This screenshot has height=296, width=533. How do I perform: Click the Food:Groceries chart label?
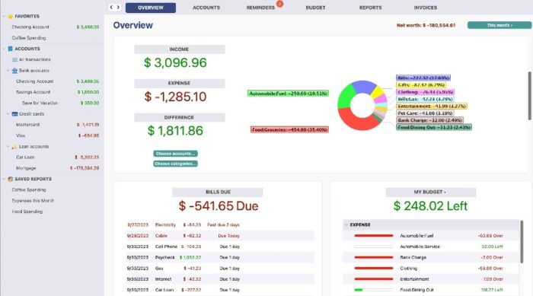289,129
